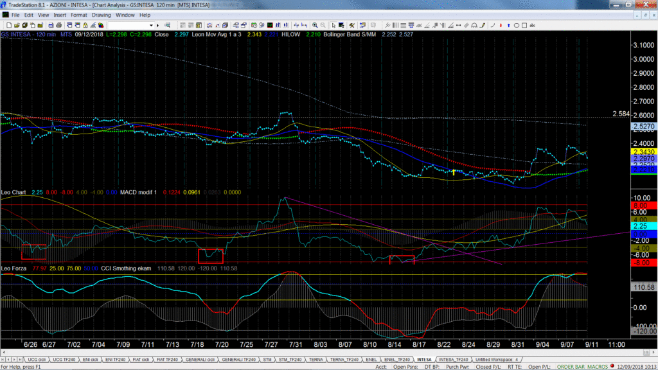Screen dimensions: 658x370
Task: Select the double-headed horizontal arrow tool
Action: pyautogui.click(x=458, y=26)
